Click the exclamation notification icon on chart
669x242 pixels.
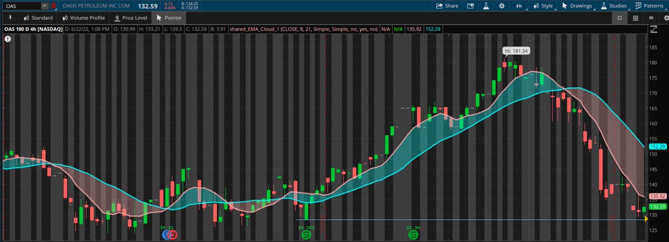[x=8, y=39]
